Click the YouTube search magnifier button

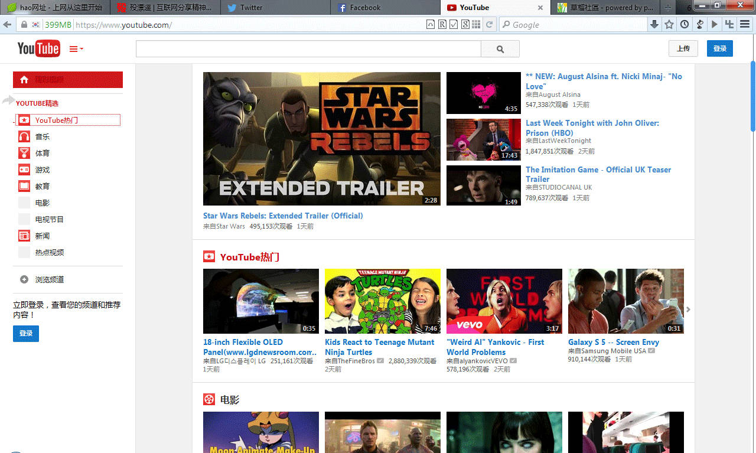500,49
